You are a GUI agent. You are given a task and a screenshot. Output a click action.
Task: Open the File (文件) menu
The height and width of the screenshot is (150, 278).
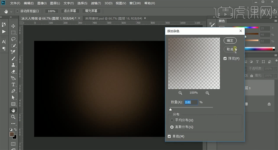[x=15, y=3]
